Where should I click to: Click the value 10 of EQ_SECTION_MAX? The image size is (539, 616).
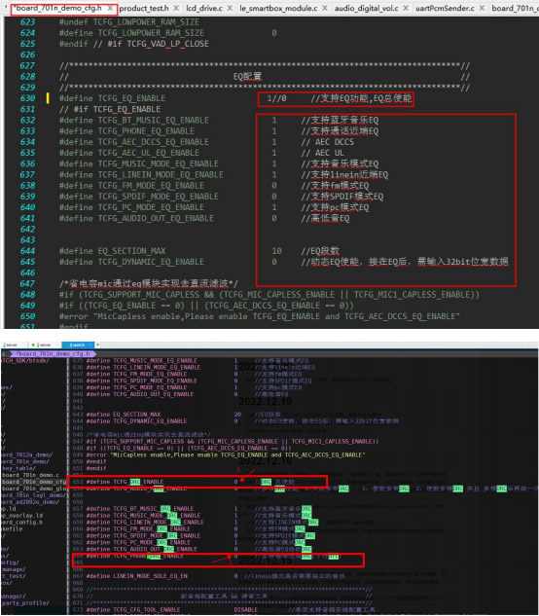tap(276, 251)
